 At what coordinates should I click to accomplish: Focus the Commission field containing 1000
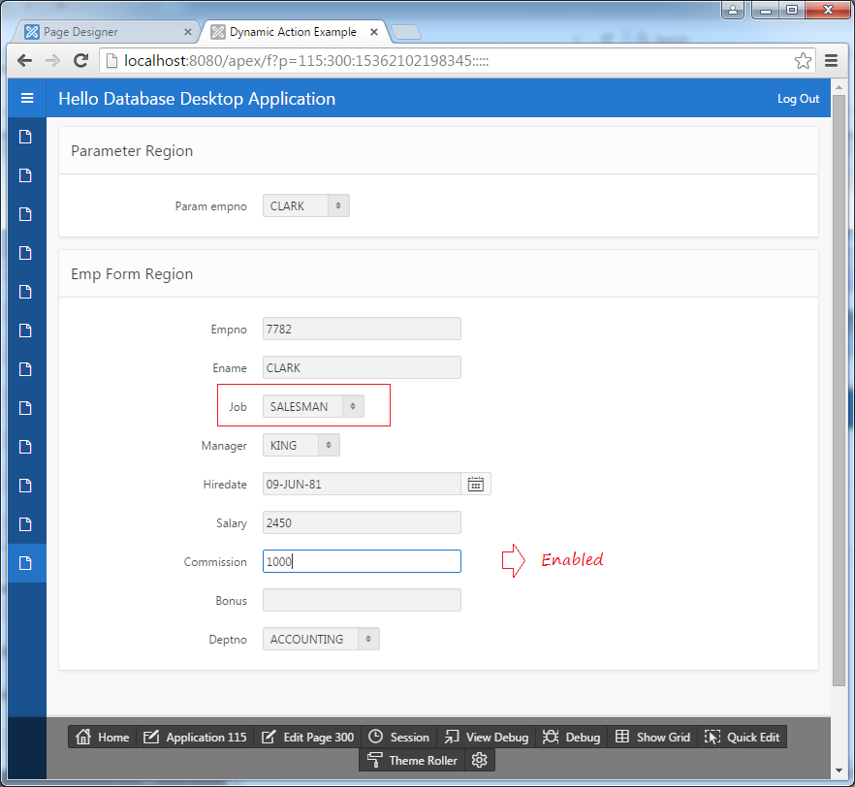(x=362, y=561)
